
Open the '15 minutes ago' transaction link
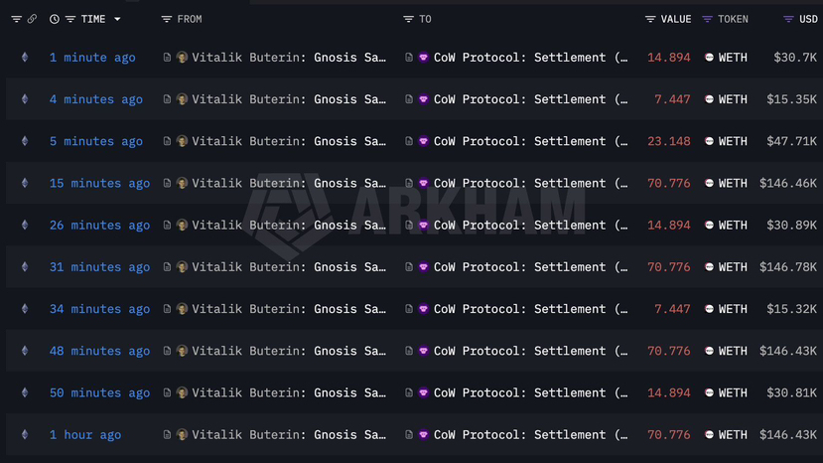tap(99, 183)
